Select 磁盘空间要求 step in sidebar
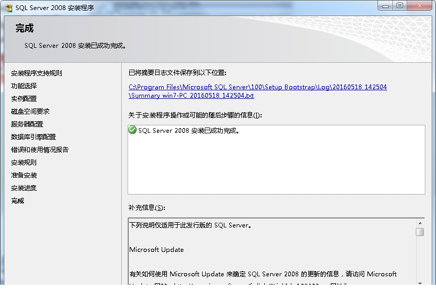 tap(30, 112)
